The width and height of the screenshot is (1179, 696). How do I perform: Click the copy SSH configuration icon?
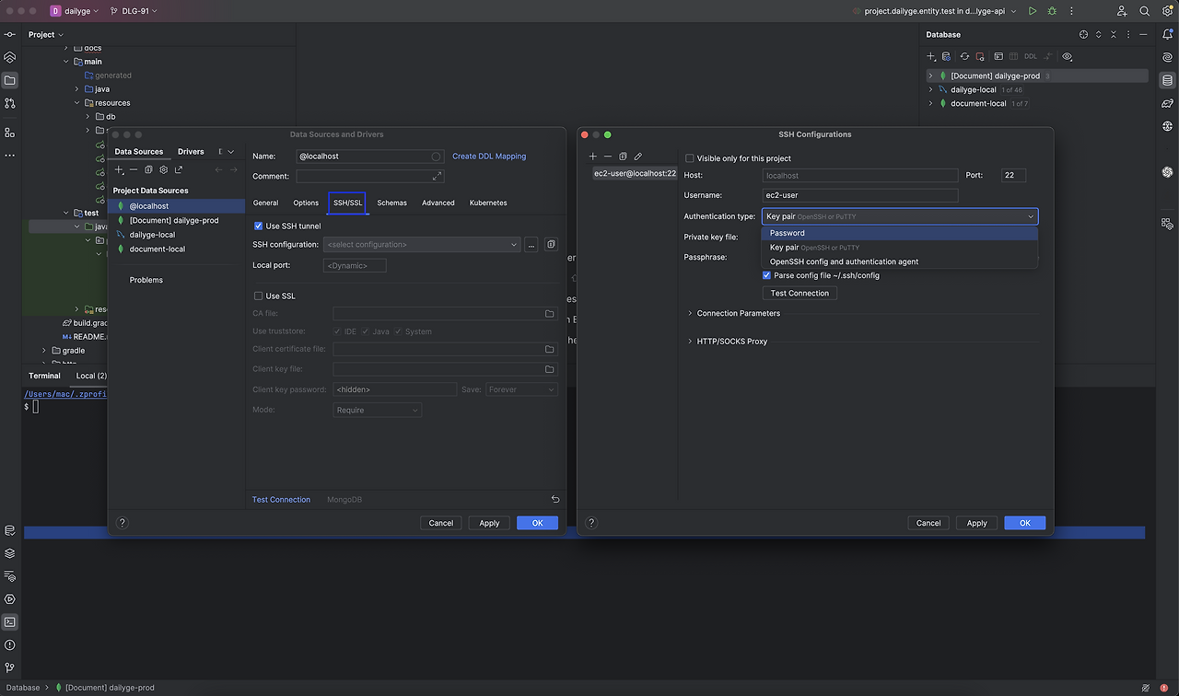point(623,157)
